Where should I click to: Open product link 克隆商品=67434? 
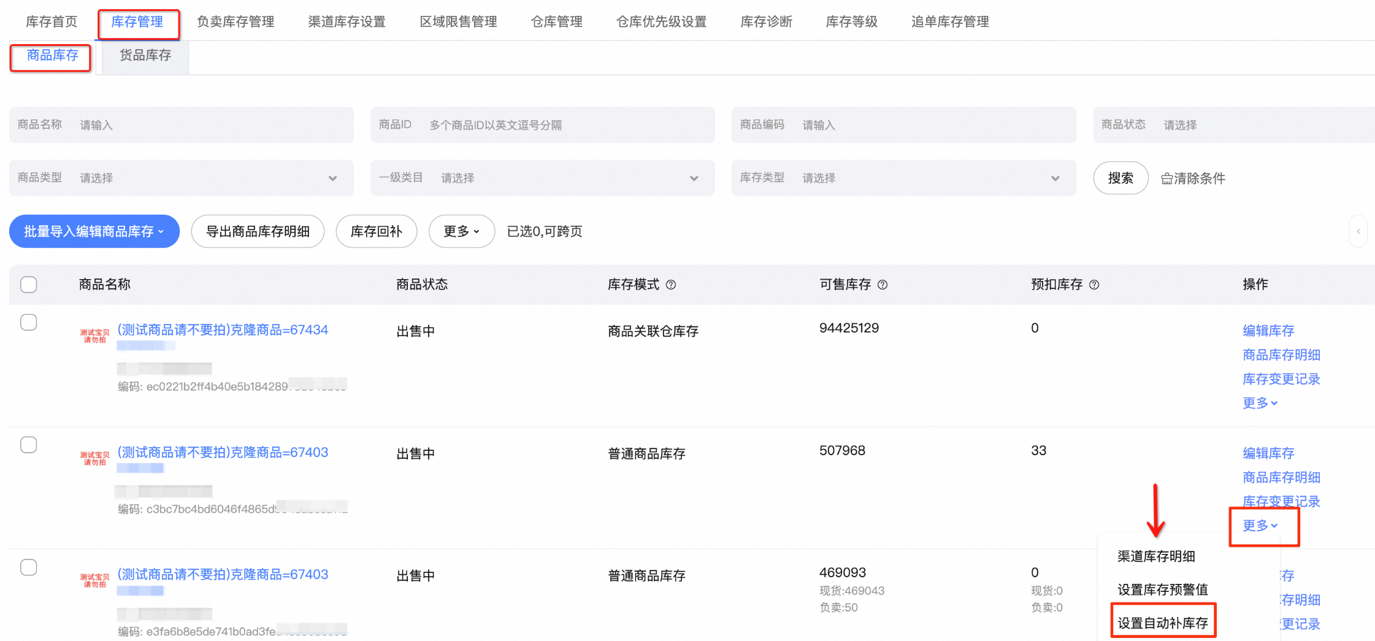(x=223, y=330)
